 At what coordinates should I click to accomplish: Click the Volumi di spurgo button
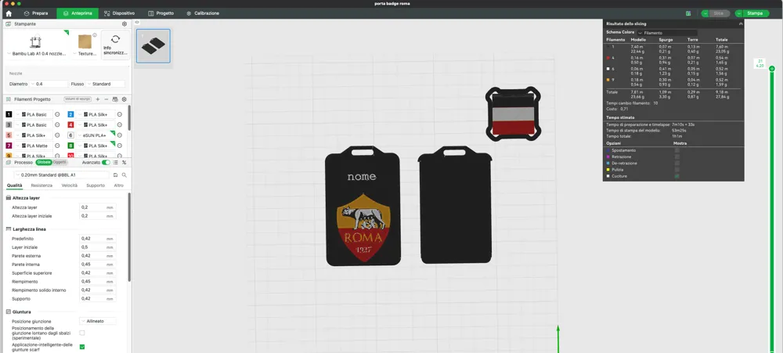[76, 99]
